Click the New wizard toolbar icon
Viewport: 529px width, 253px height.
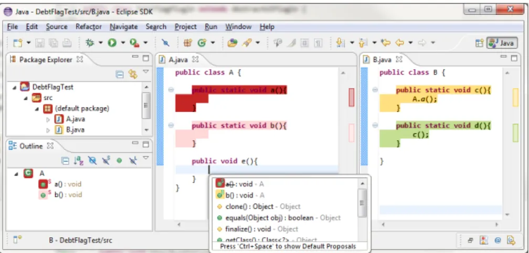tap(17, 43)
